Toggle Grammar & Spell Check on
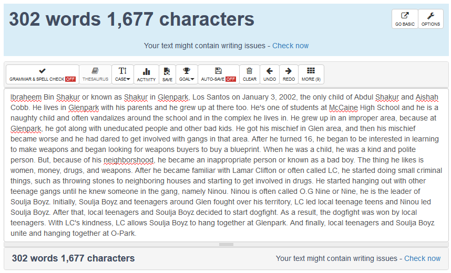 coord(42,74)
